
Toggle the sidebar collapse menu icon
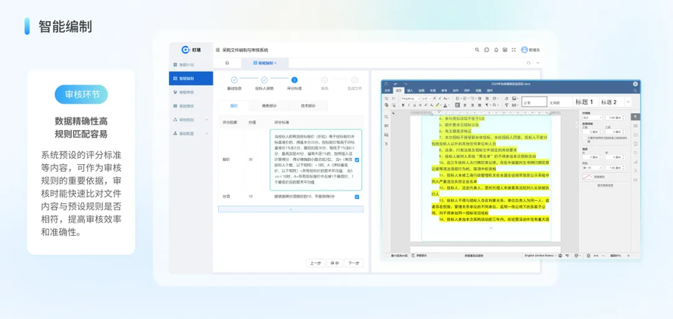point(217,50)
